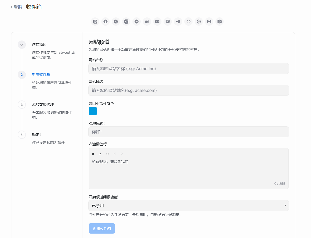Focus the 网站名称 input field
Viewport: 311px width, 238px height.
188,69
